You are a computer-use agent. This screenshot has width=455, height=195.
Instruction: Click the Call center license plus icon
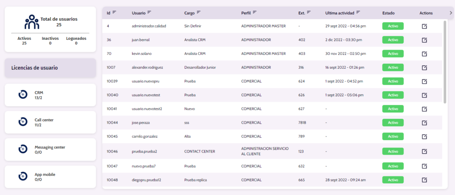click(23, 122)
